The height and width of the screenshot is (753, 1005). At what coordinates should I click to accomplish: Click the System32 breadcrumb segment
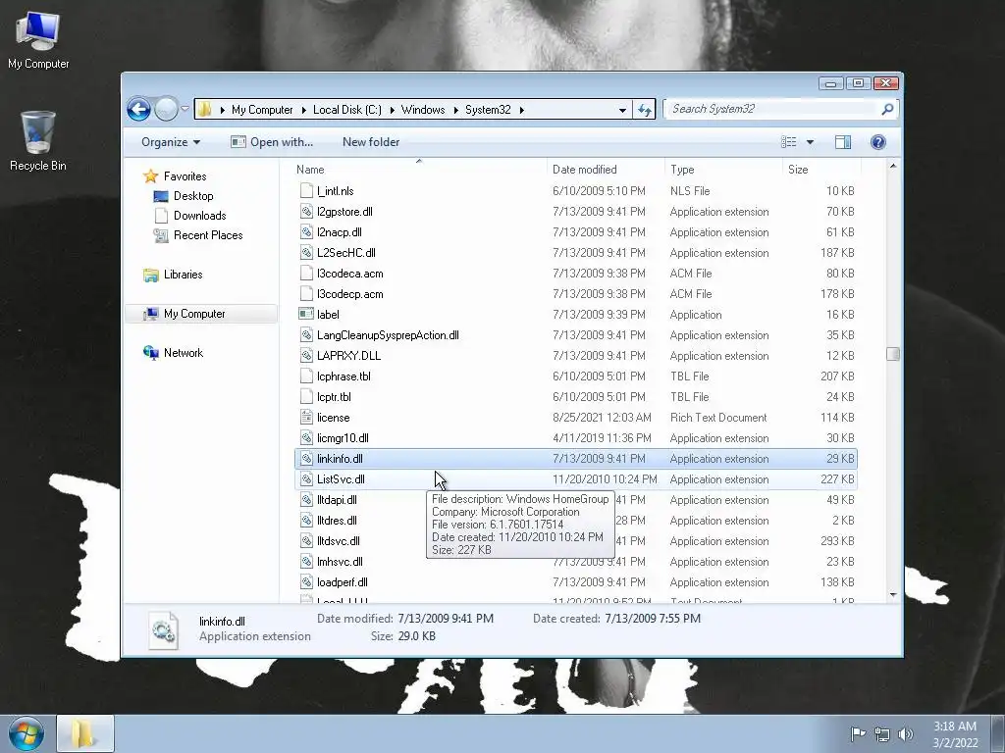[x=488, y=110]
